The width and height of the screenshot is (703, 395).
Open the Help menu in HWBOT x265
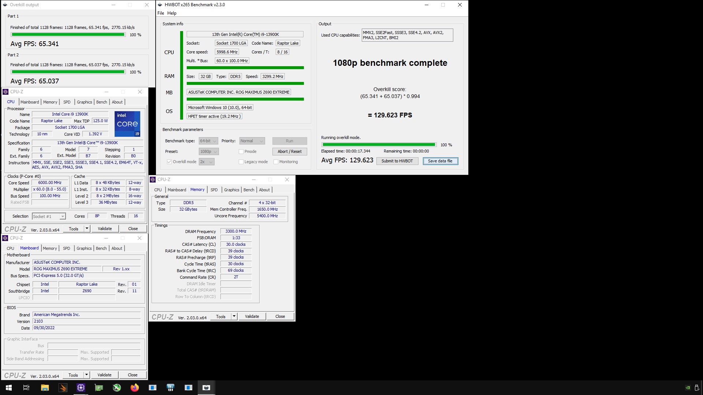click(x=172, y=13)
